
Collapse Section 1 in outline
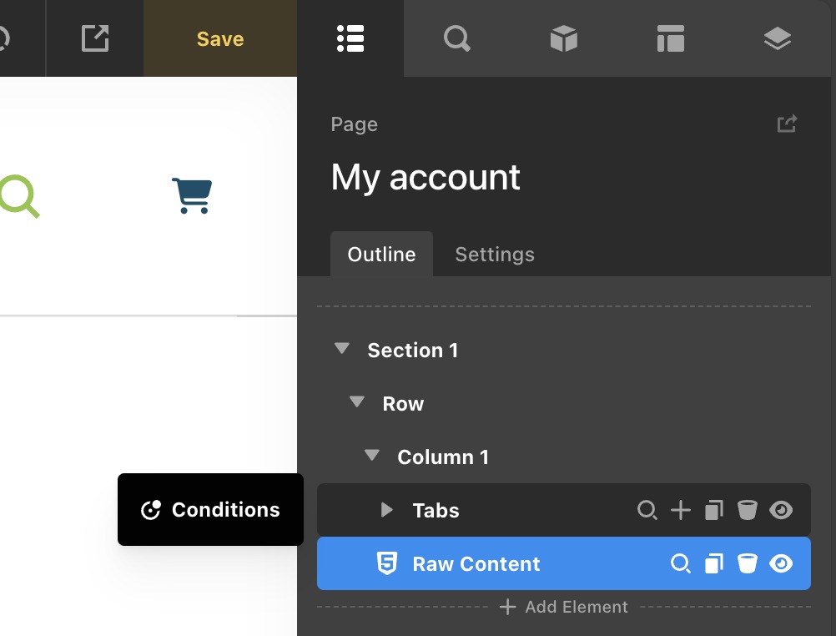pyautogui.click(x=341, y=349)
